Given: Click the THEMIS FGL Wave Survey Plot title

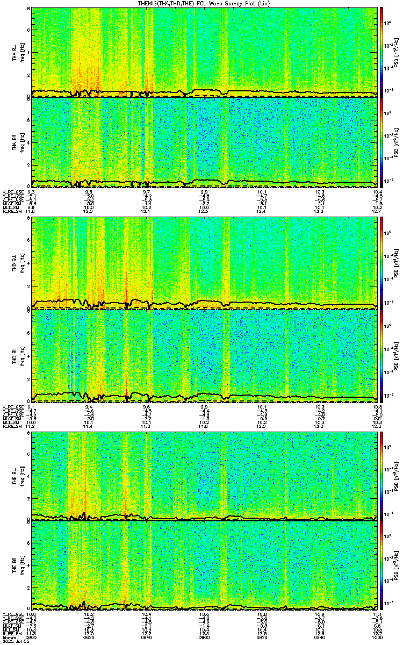Looking at the screenshot, I should (205, 3).
